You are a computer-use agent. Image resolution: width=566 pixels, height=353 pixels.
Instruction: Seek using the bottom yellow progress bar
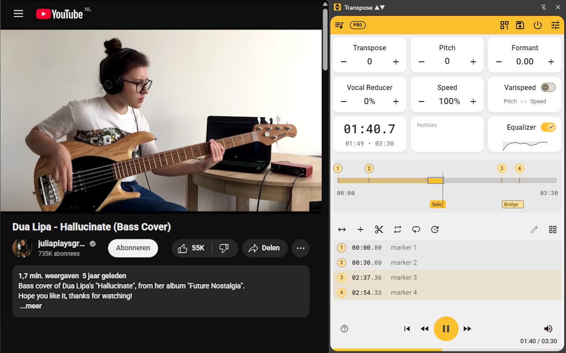[x=447, y=350]
